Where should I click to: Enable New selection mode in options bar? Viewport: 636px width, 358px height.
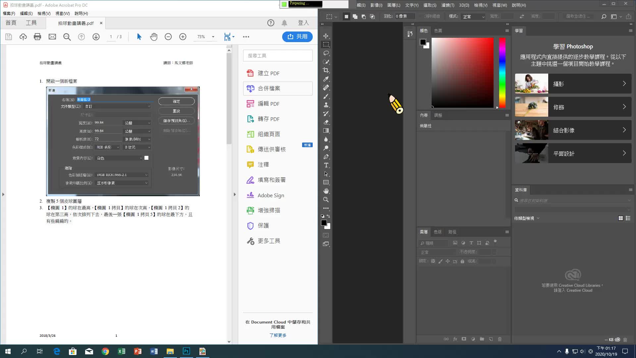pos(346,17)
